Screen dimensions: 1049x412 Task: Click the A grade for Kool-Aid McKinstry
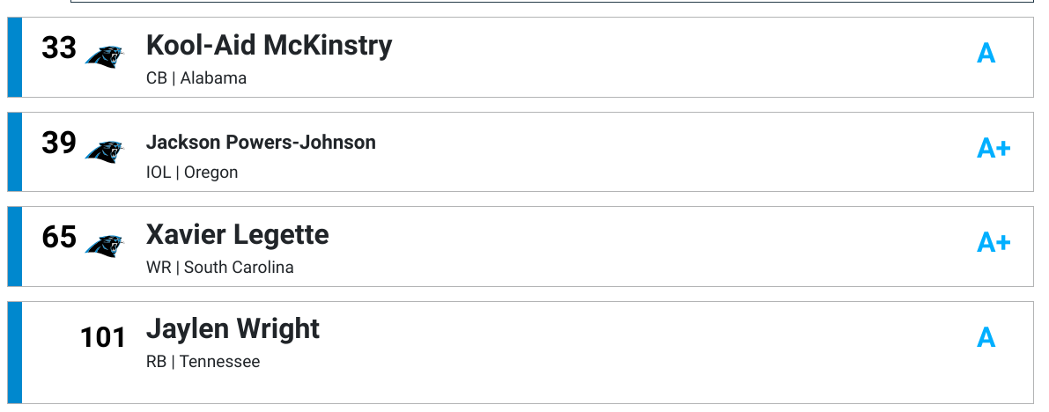point(986,53)
